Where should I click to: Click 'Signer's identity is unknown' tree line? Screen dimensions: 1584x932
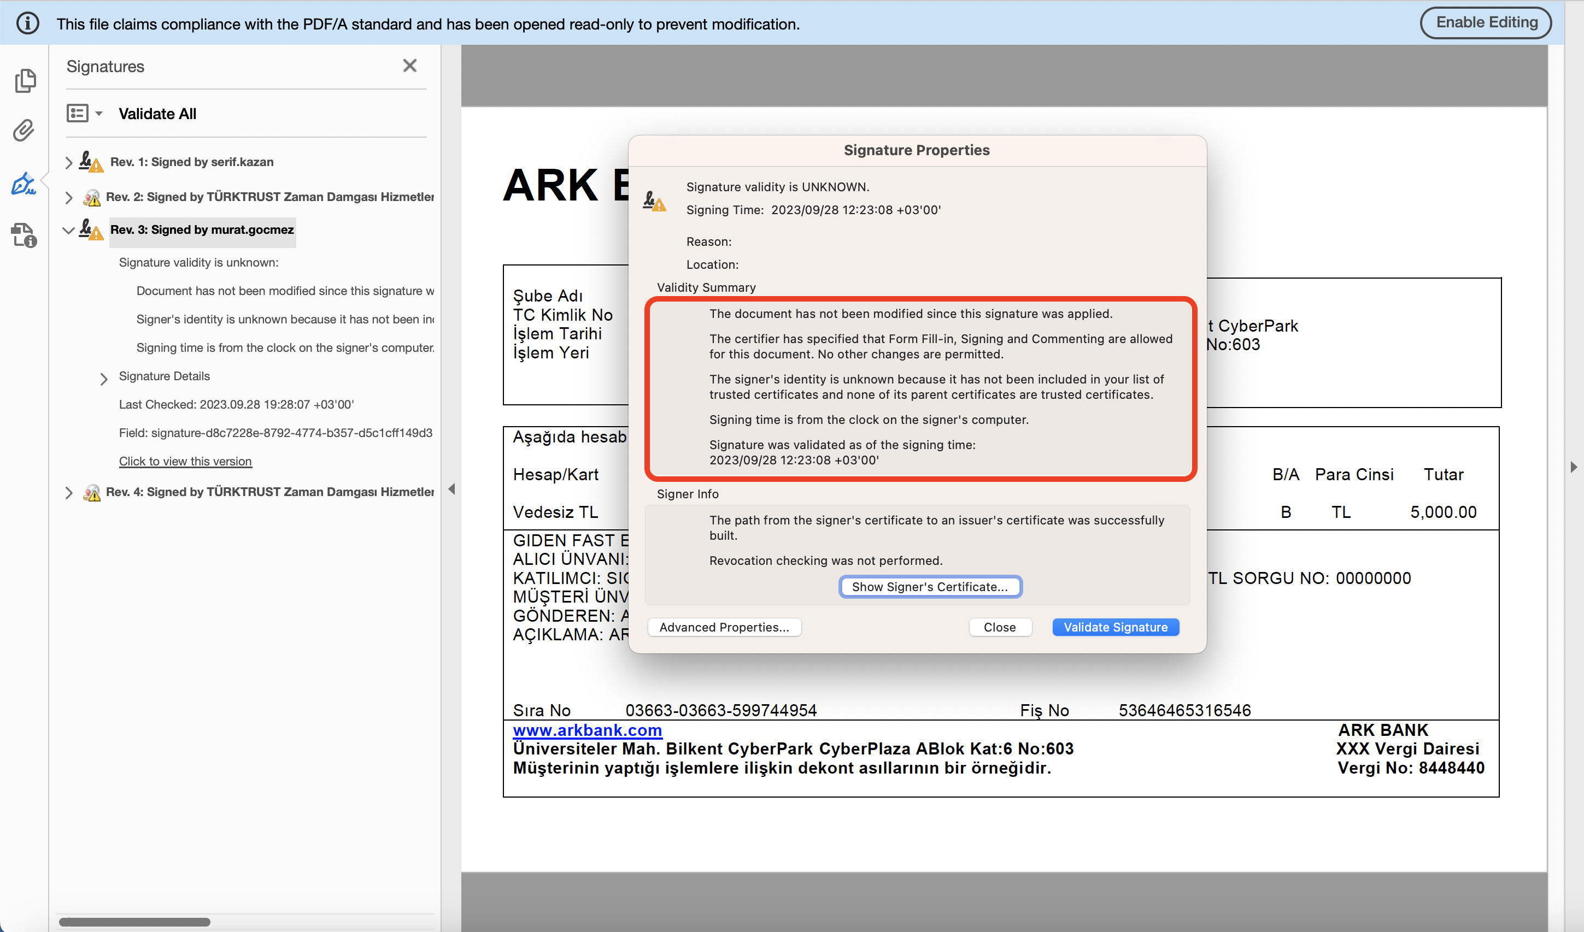pos(285,319)
